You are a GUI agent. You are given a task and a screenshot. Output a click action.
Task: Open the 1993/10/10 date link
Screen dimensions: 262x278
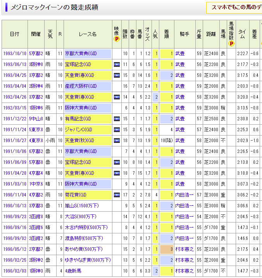tap(14, 54)
